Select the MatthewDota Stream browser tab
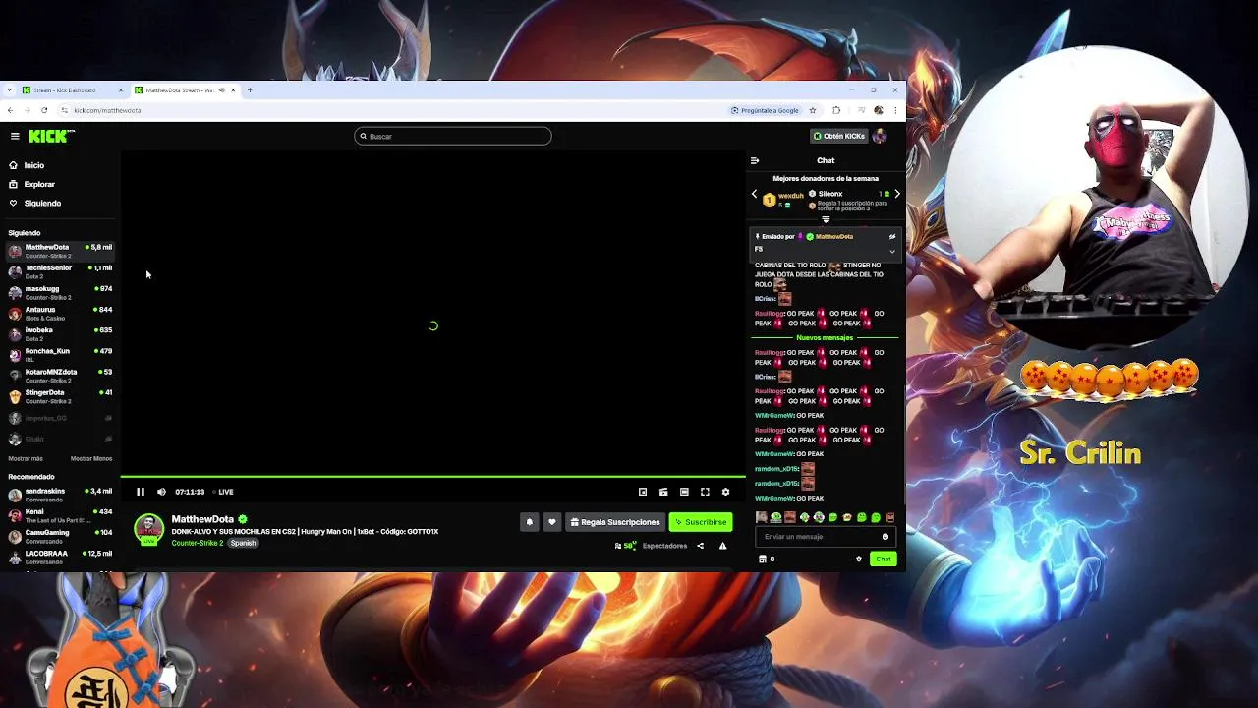Screen dimensions: 1258x708 (x=185, y=89)
